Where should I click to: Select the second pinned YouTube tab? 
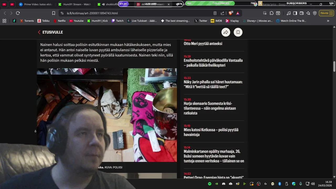point(12,4)
